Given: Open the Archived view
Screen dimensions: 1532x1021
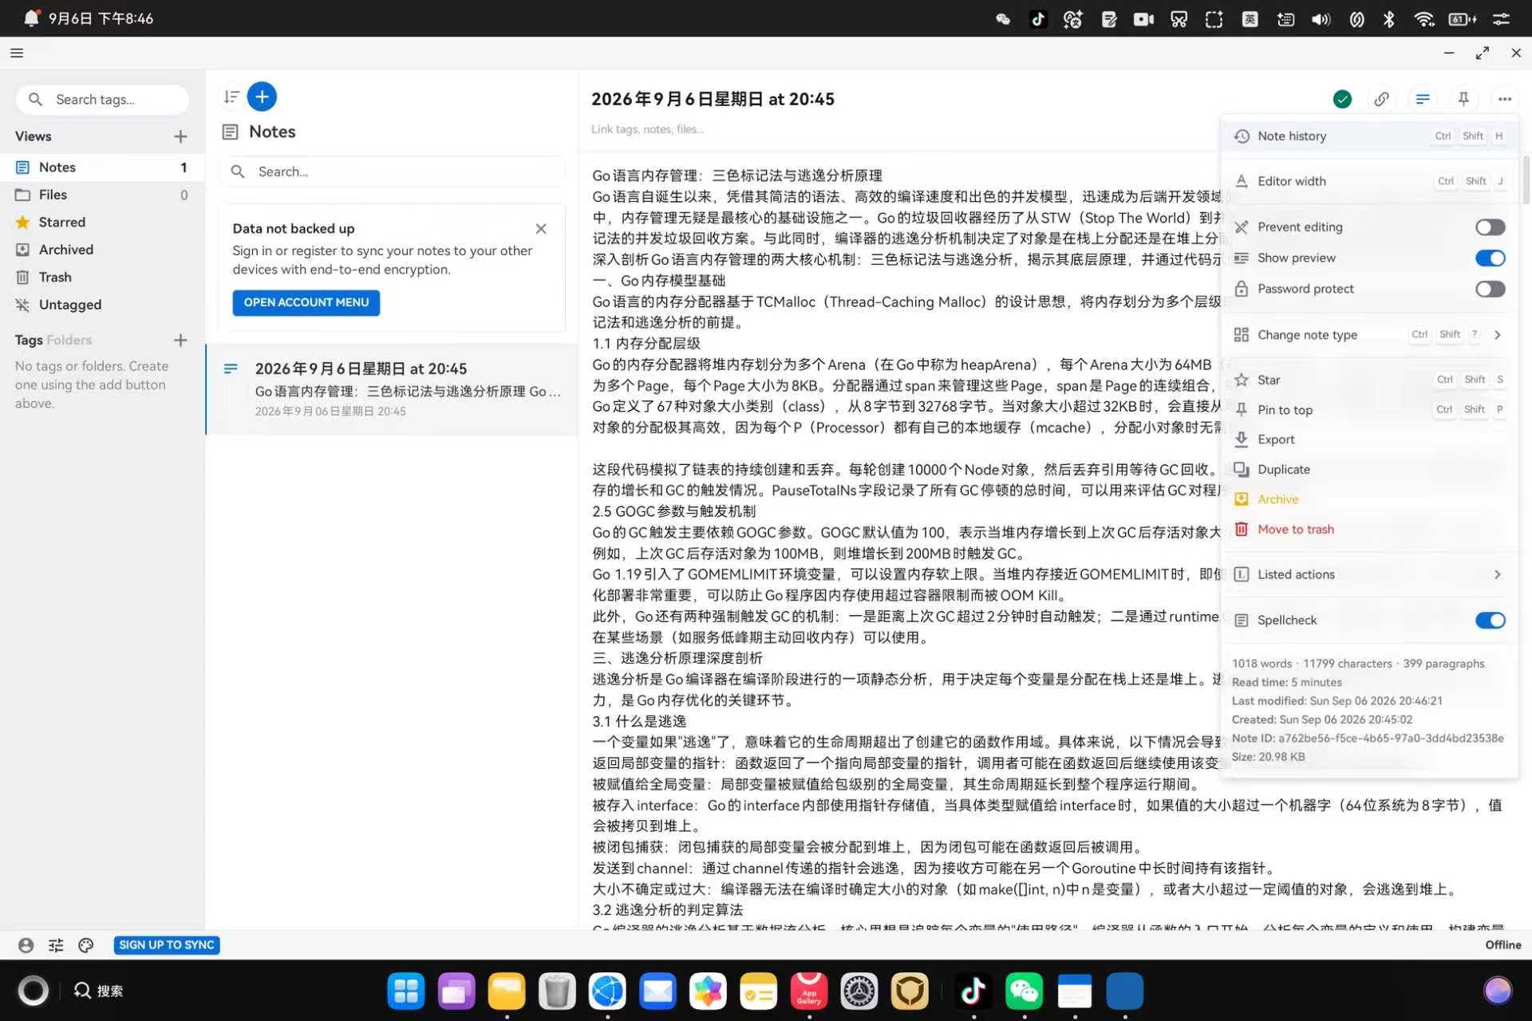Looking at the screenshot, I should tap(102, 250).
